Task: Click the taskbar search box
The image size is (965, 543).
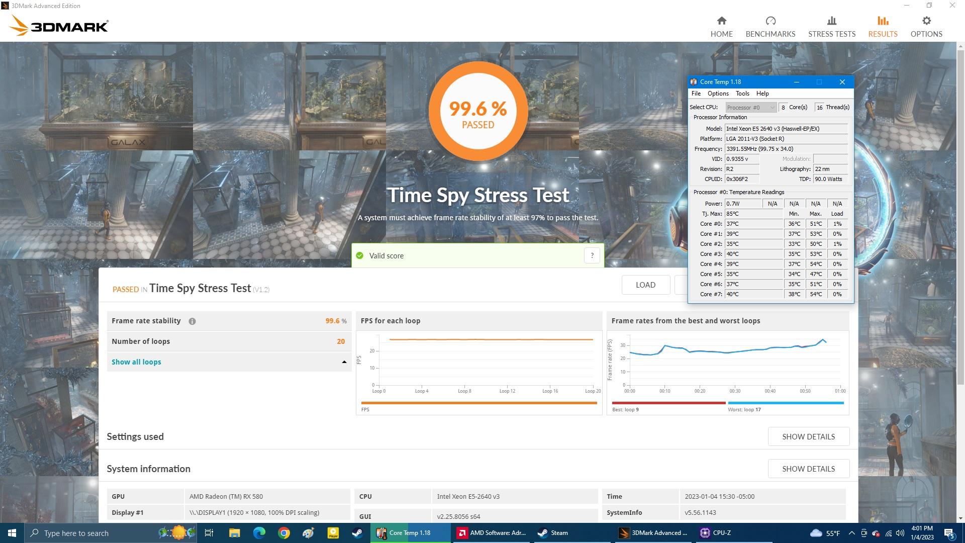Action: click(x=111, y=533)
